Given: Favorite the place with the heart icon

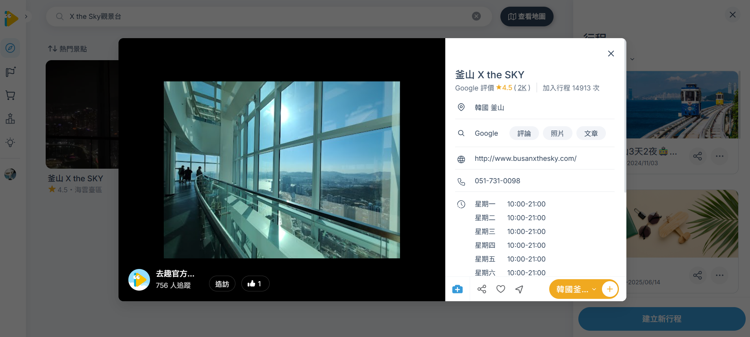Looking at the screenshot, I should (501, 289).
